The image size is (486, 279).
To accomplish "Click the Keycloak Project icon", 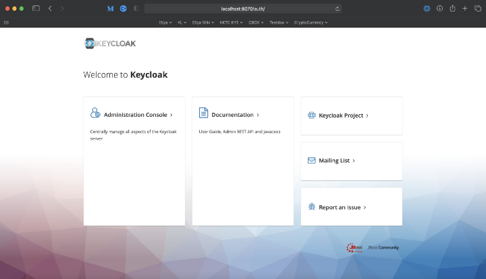I will click(311, 115).
